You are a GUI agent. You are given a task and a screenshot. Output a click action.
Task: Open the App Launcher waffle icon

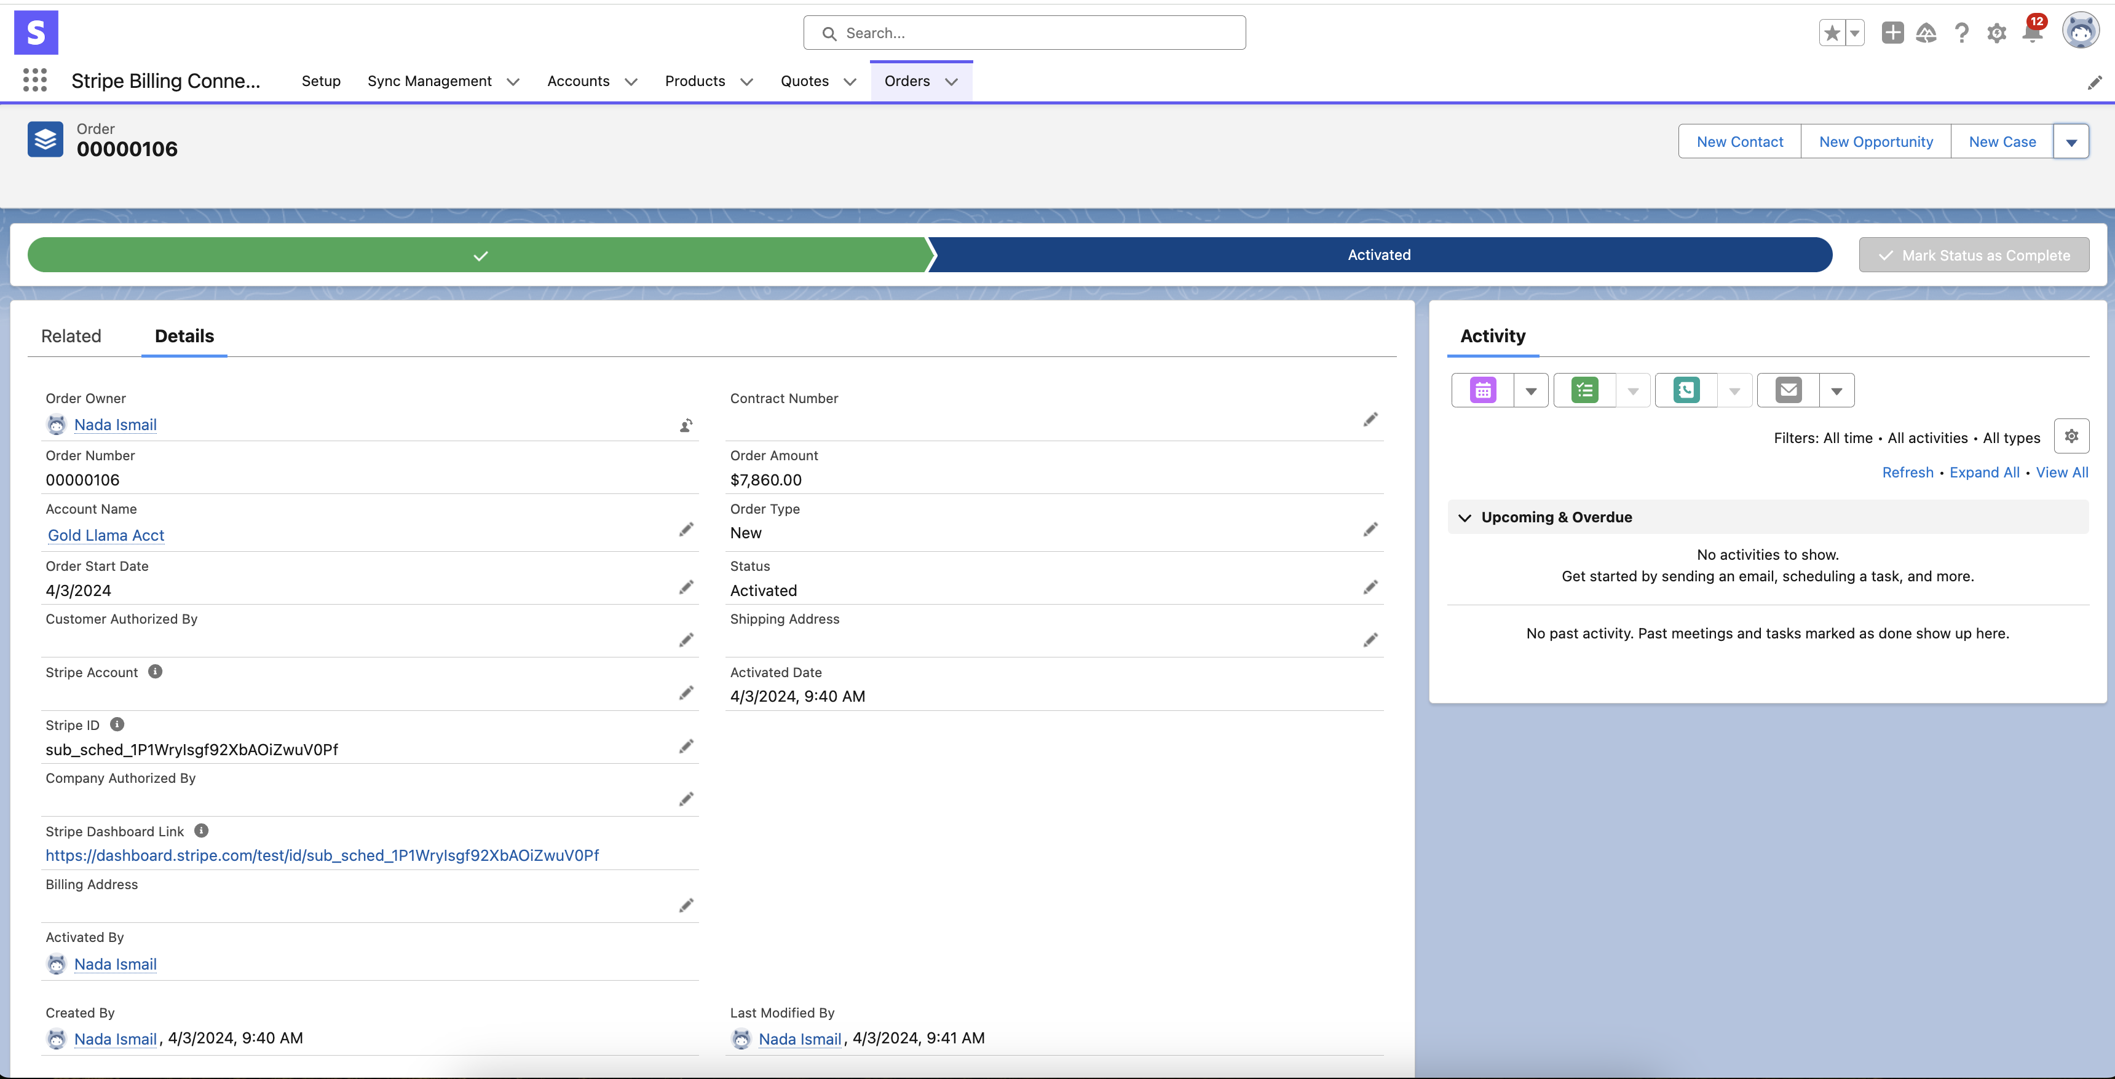[x=34, y=80]
